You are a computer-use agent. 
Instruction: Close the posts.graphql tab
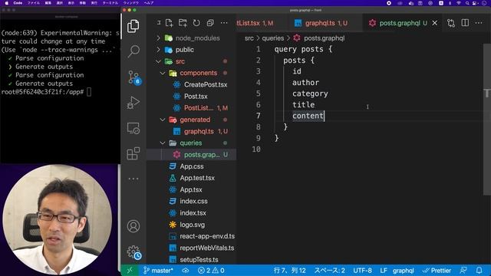tap(435, 23)
